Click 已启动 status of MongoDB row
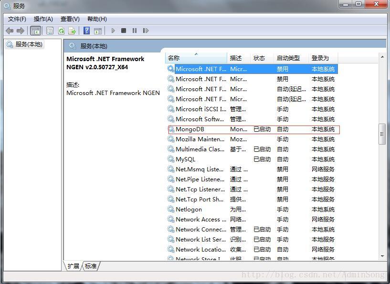The image size is (390, 284). 262,129
